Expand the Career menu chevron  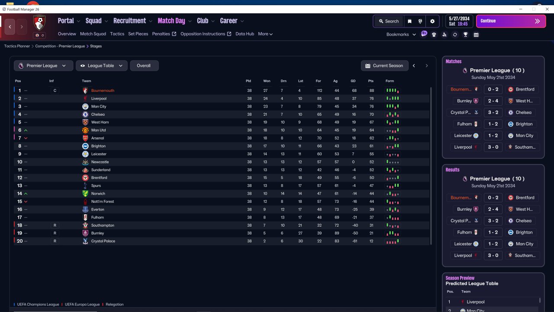click(242, 21)
